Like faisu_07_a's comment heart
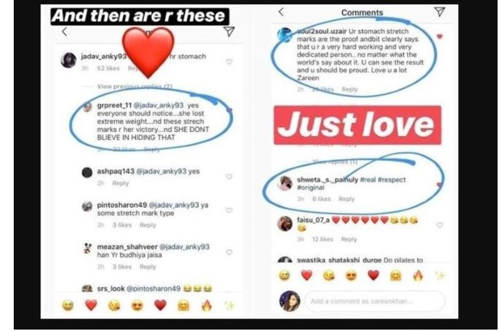This screenshot has width=500, height=332. point(439,225)
